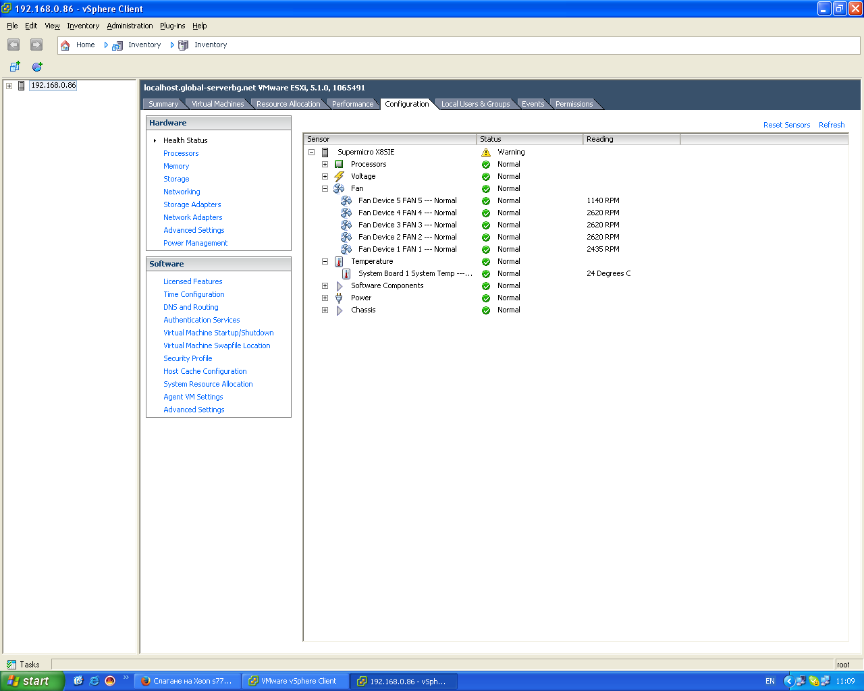Open the Storage Adapters hardware link
Image resolution: width=864 pixels, height=691 pixels.
click(x=192, y=204)
